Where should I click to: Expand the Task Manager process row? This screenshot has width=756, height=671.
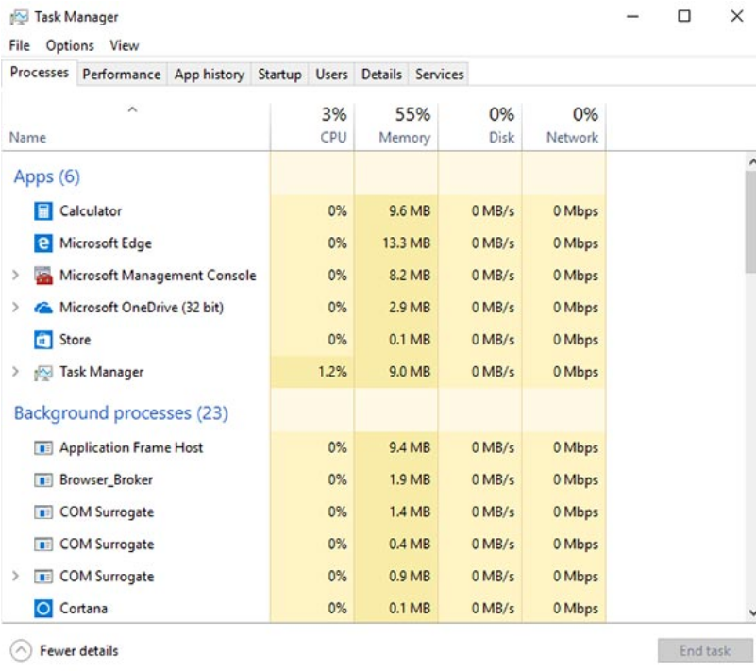[15, 372]
